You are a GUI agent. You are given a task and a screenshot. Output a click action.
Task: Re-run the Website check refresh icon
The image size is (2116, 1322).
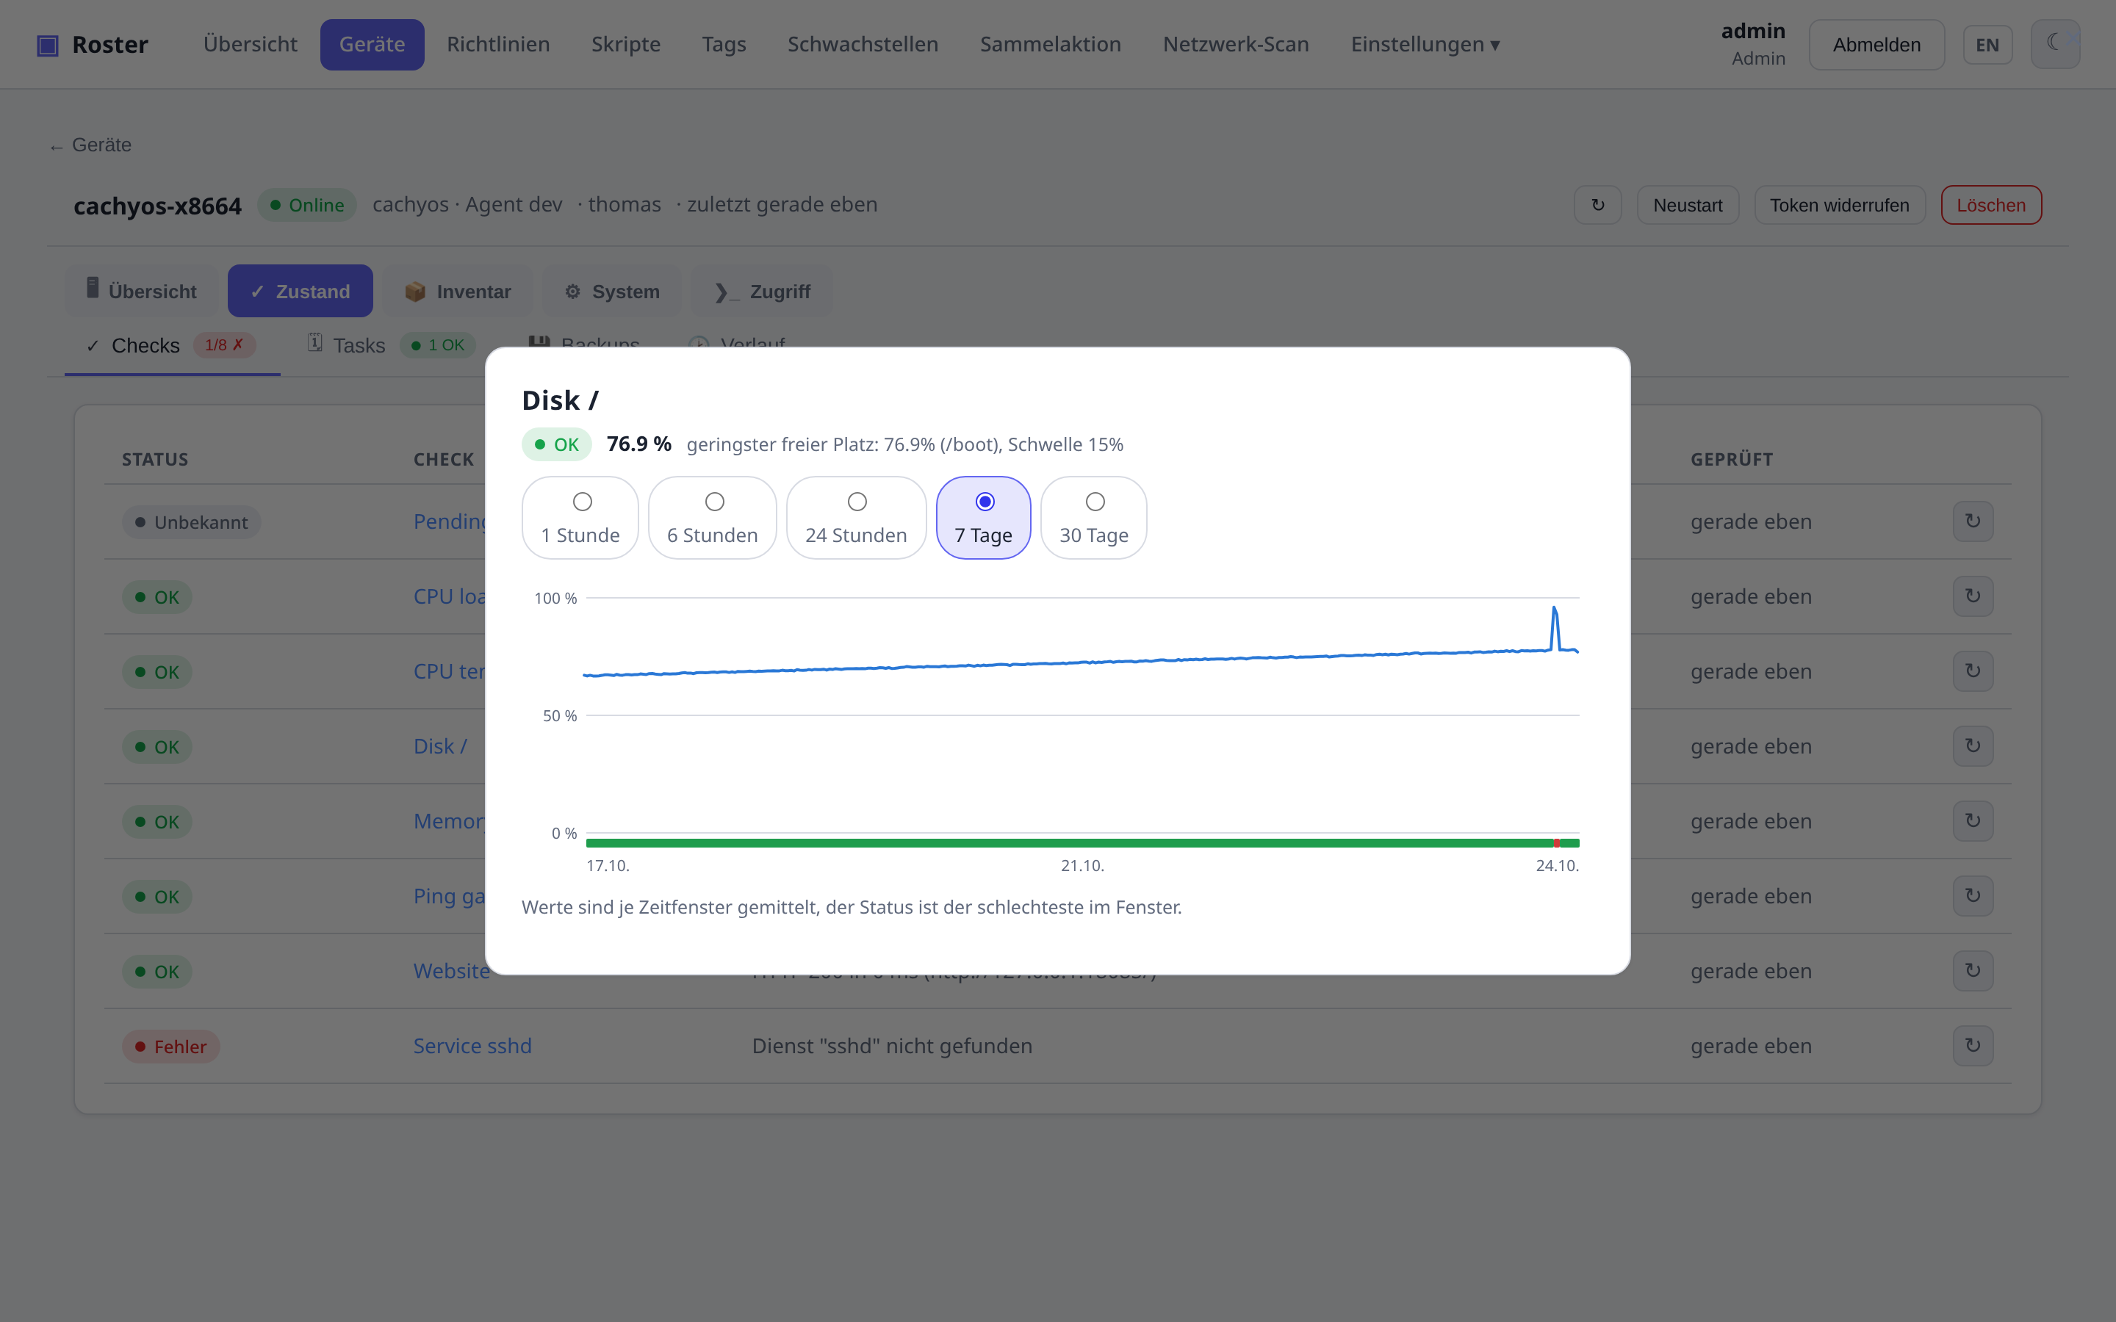(1973, 970)
